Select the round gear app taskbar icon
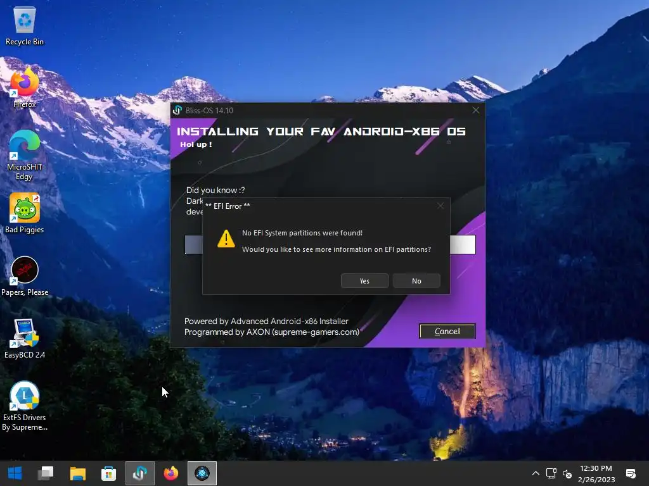The height and width of the screenshot is (486, 649). click(202, 473)
